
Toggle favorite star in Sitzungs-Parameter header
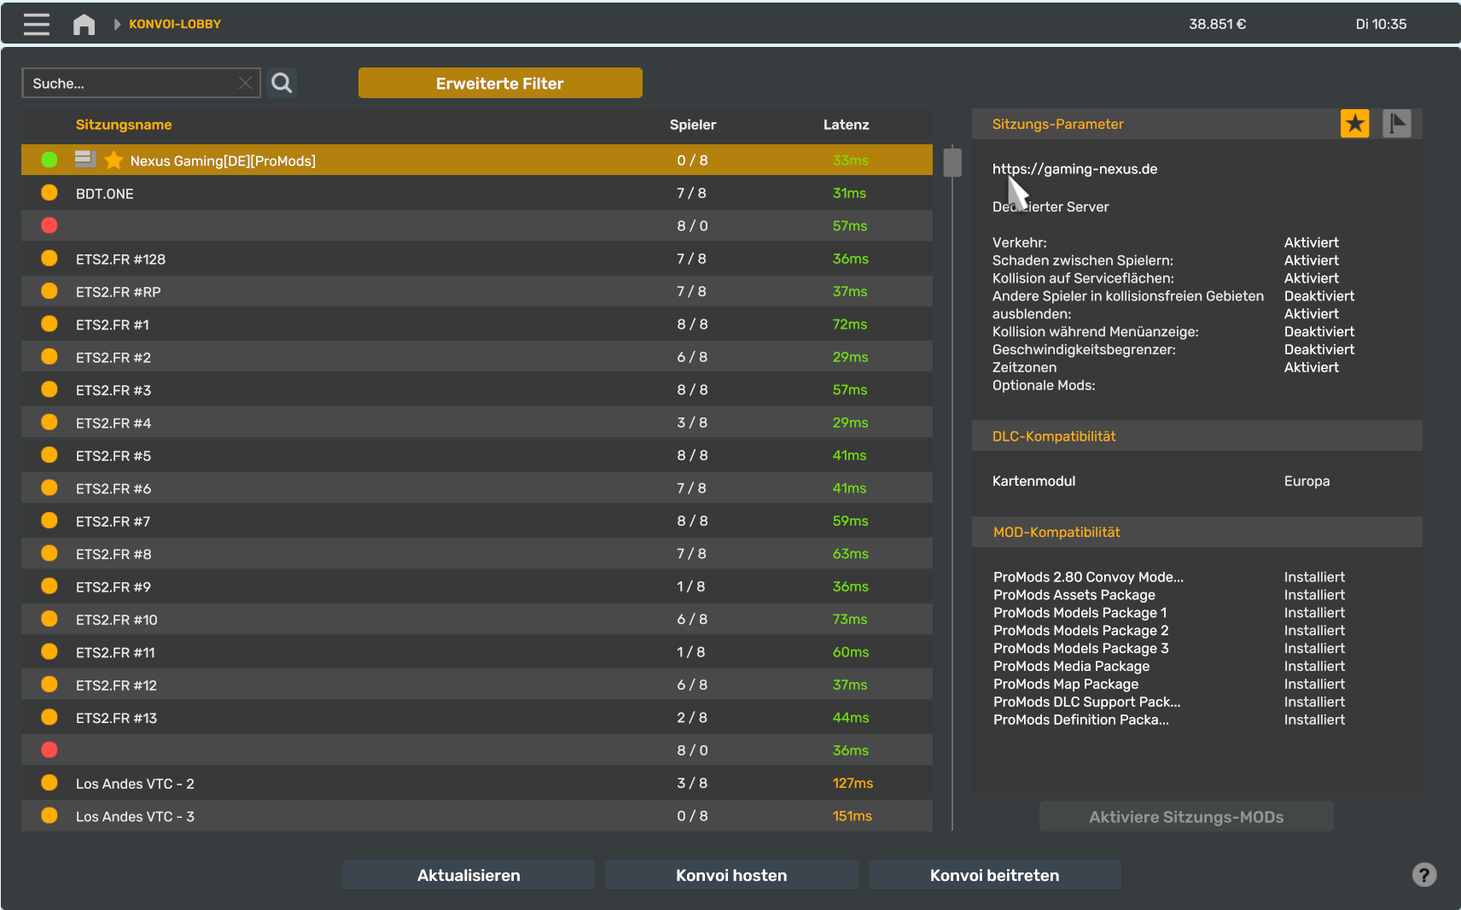pos(1354,124)
